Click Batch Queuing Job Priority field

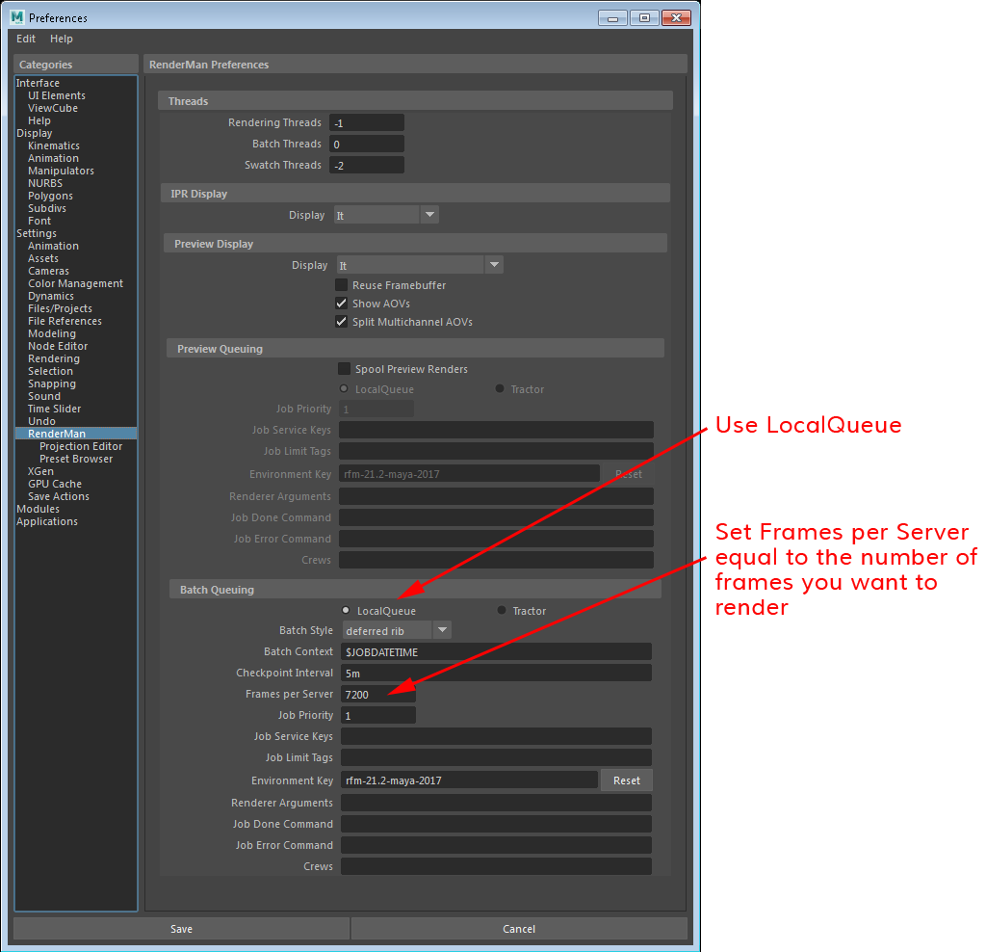377,715
